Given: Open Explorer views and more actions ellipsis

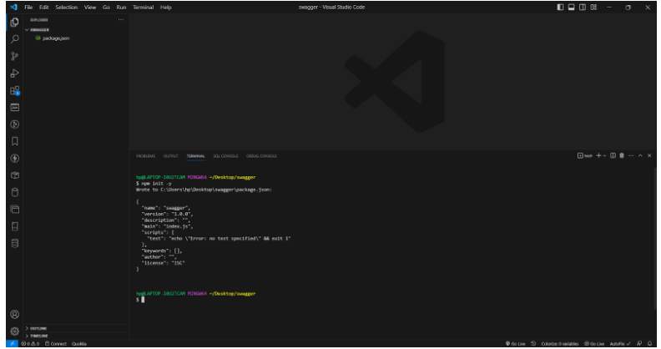Looking at the screenshot, I should (x=121, y=20).
